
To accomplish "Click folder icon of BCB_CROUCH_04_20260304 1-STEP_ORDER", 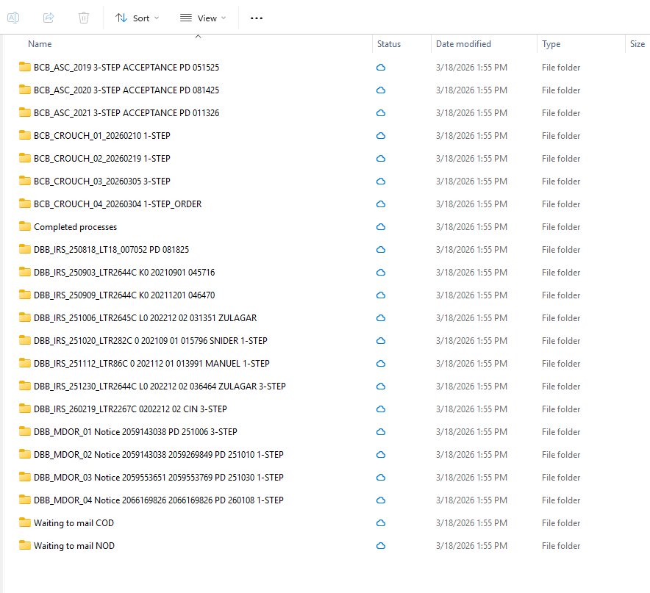I will [x=25, y=204].
